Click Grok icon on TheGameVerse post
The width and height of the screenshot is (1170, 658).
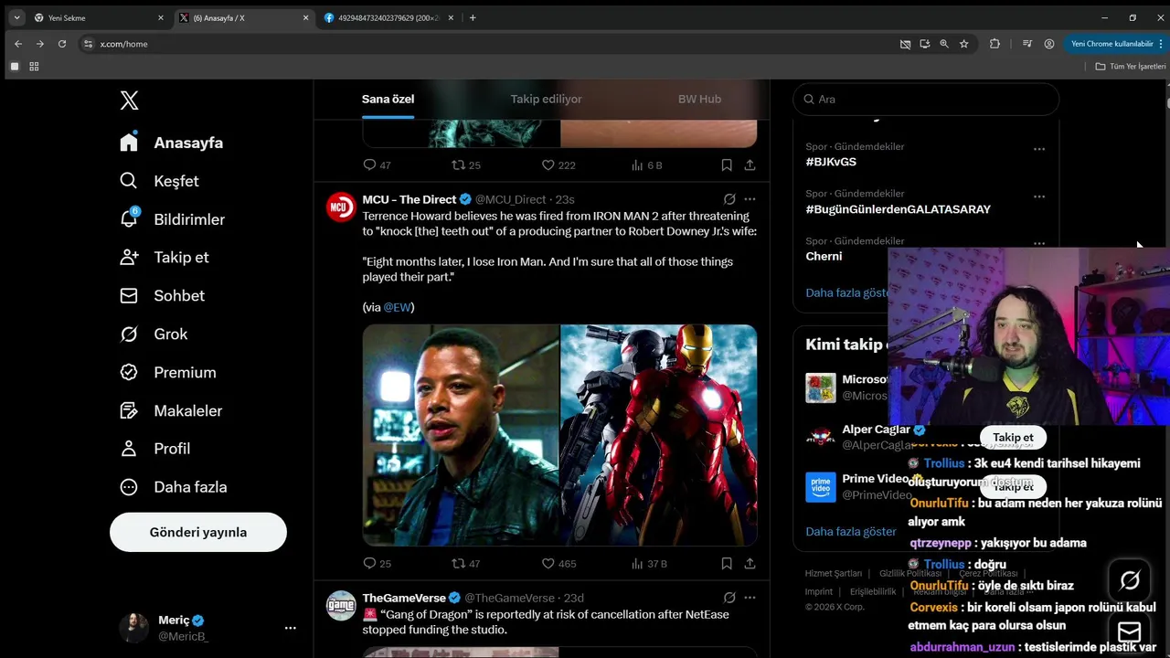(x=729, y=598)
